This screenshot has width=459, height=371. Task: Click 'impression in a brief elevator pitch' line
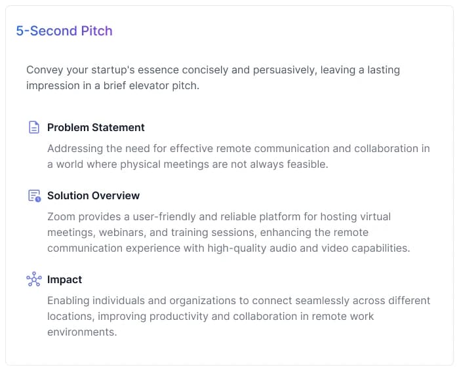(x=113, y=86)
